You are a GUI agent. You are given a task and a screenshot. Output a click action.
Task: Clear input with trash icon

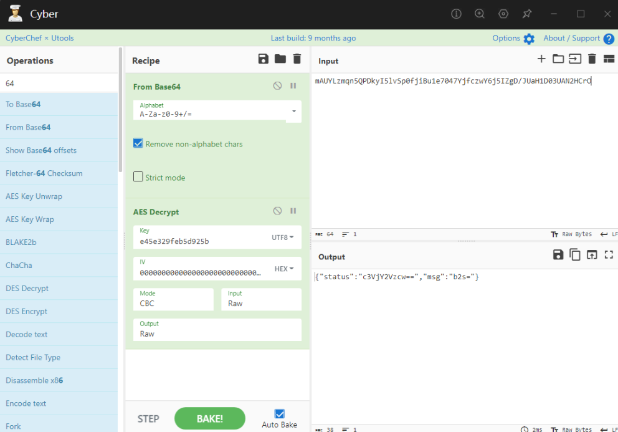pos(592,59)
